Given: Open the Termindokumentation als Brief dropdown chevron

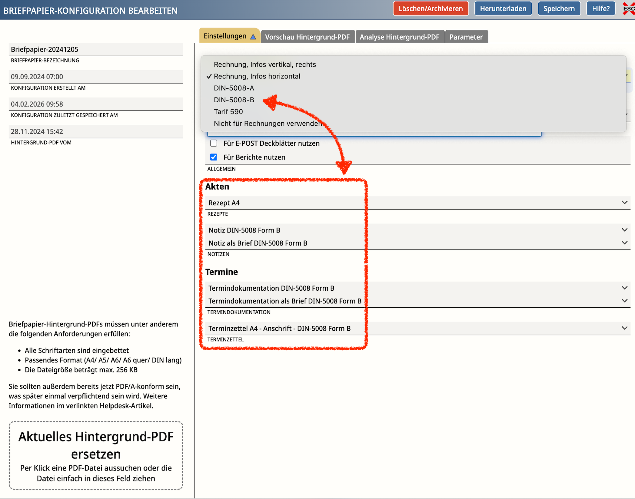Looking at the screenshot, I should point(624,301).
